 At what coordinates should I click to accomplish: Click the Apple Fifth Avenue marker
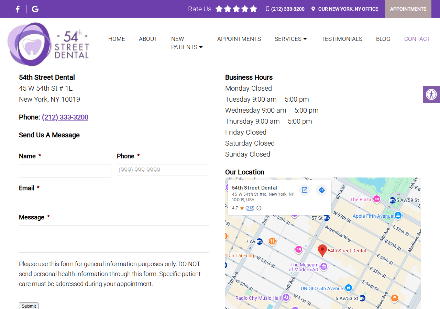tap(398, 215)
